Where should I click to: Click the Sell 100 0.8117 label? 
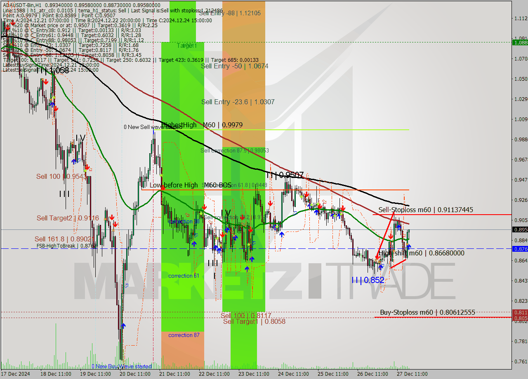(246, 316)
